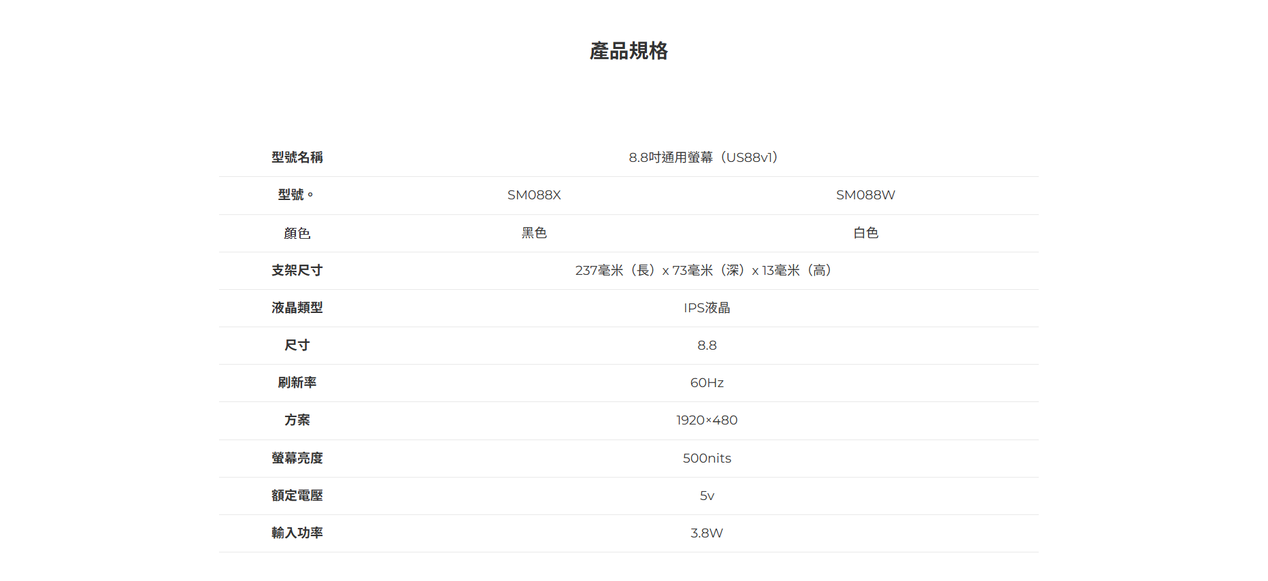
Task: Click the 顏色 row label
Action: [297, 233]
